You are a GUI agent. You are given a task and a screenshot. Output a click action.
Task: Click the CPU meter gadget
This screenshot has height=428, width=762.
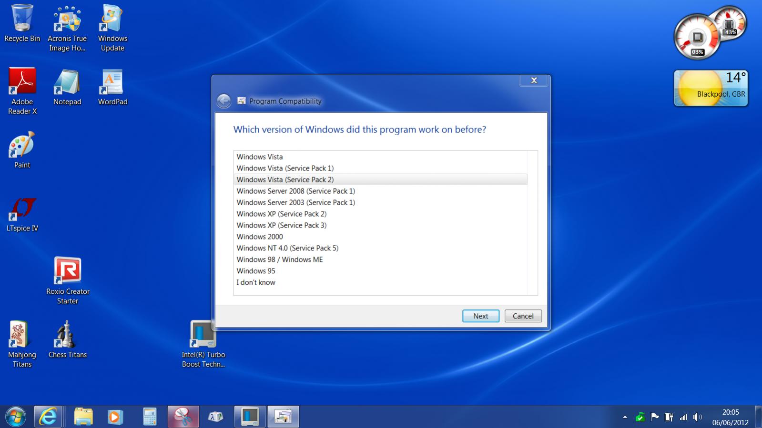697,37
